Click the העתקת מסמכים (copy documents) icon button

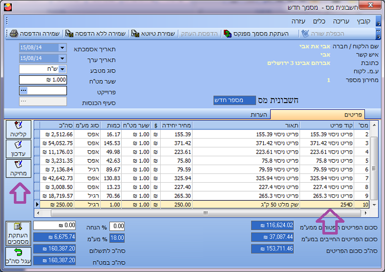[x=18, y=233]
